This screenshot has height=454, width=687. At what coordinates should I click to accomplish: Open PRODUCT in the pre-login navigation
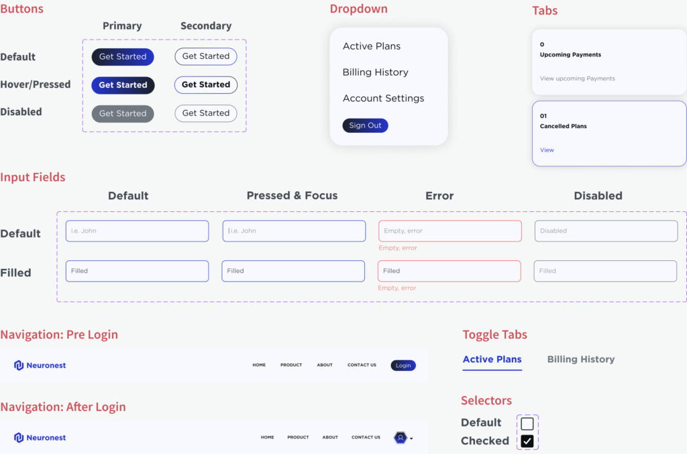tap(291, 365)
